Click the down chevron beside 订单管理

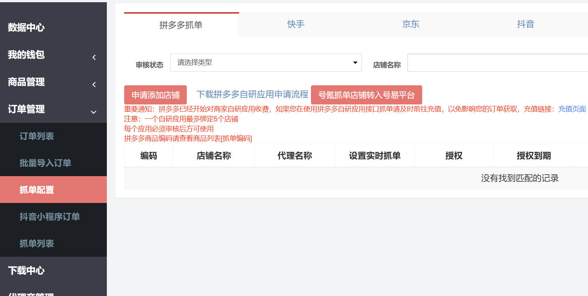click(x=94, y=112)
